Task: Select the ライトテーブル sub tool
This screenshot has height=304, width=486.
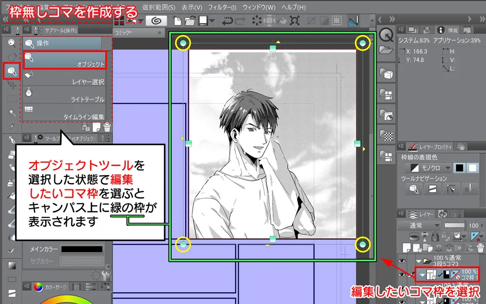Action: [65, 95]
